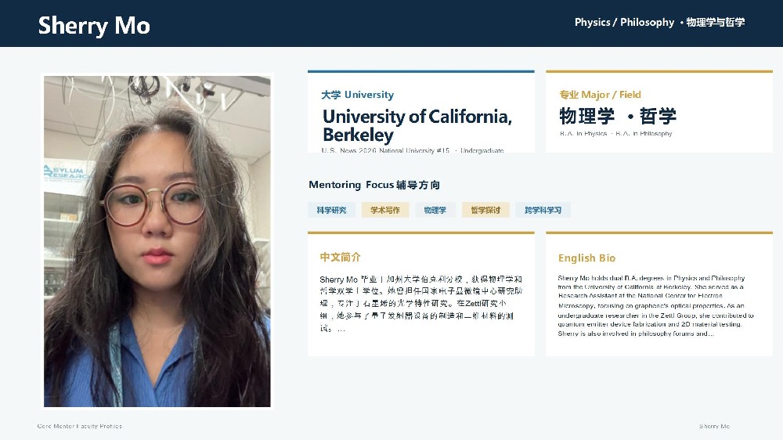Viewport: 783px width, 440px height.
Task: Select the Sherry Mo footer text
Action: click(x=714, y=426)
